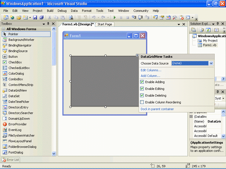Click the Immediate window toolbar icon
This screenshot has width=226, height=169.
click(188, 17)
